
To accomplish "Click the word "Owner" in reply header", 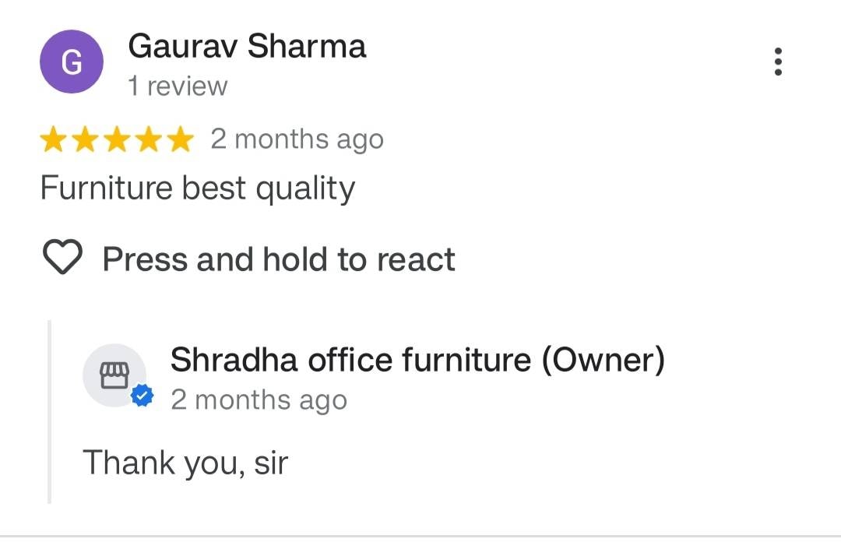I will (603, 360).
